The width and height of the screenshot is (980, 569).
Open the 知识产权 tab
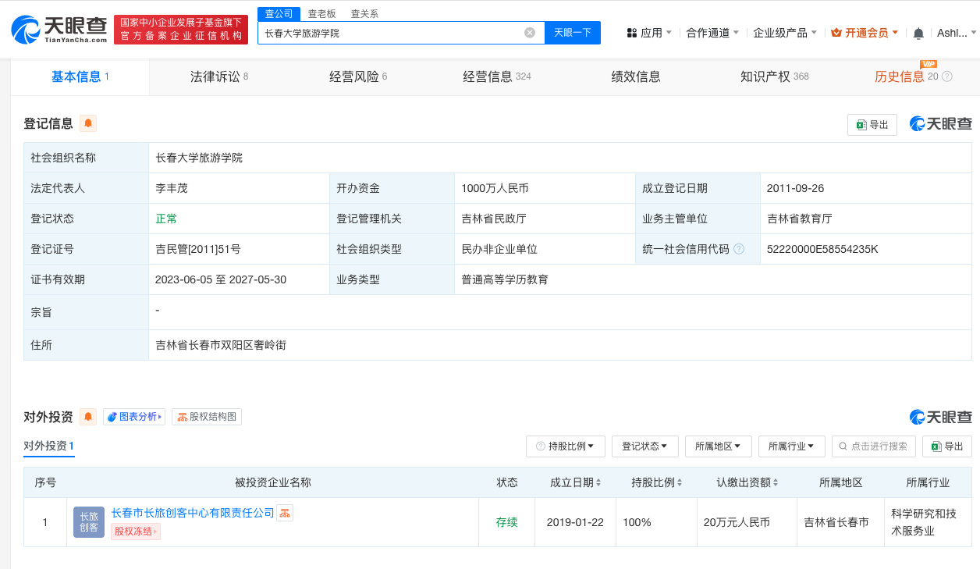click(x=775, y=76)
